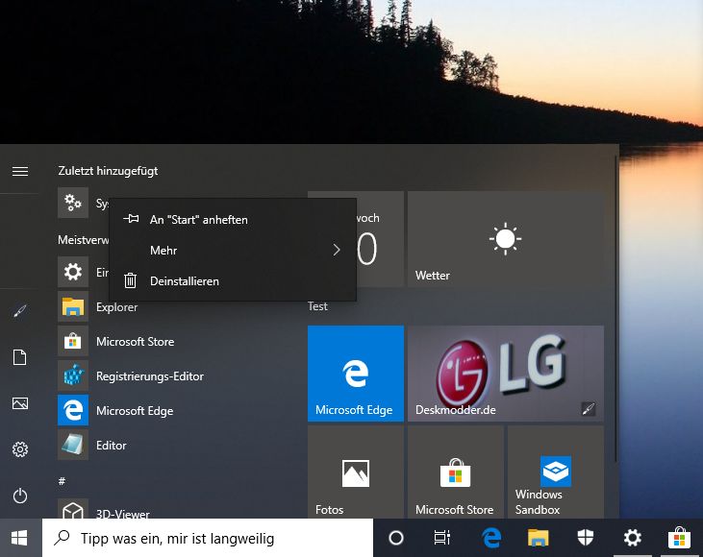Choose Deinstallieren from the context menu
This screenshot has height=557, width=703.
point(233,280)
